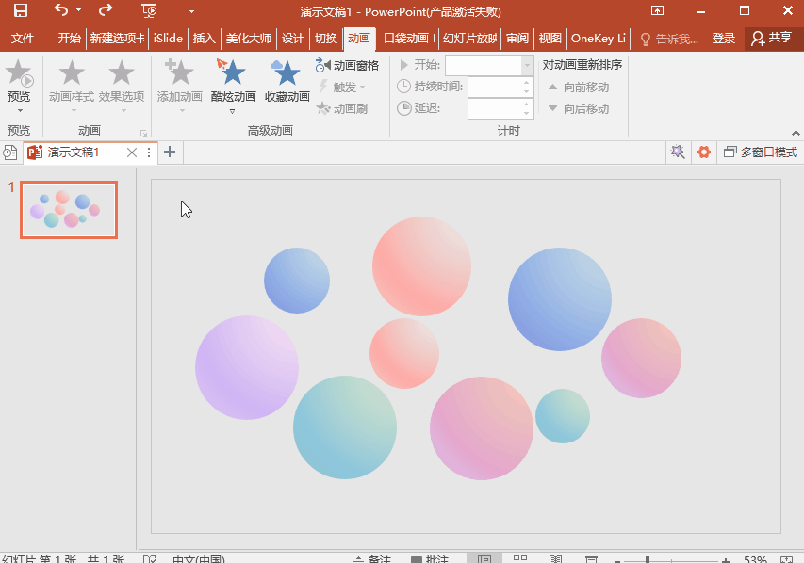Select slide 1 thumbnail in panel

click(x=69, y=210)
